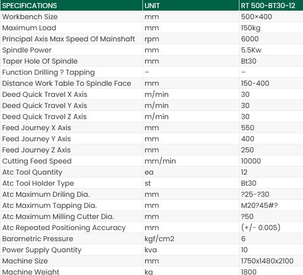This screenshot has height=275, width=303.
Task: Click the M20?45#? value
Action: click(x=260, y=205)
